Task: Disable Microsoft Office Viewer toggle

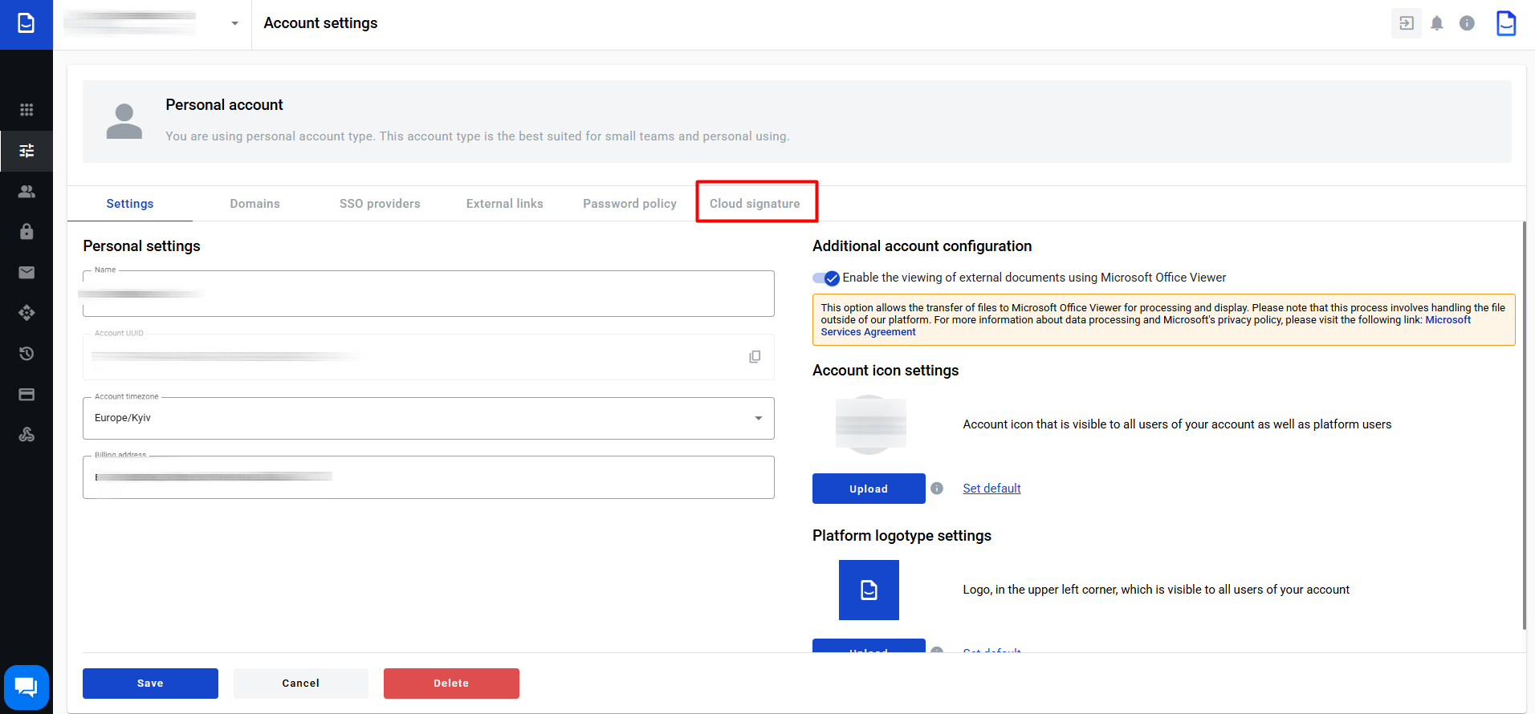Action: point(825,278)
